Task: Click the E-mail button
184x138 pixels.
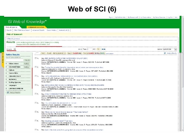Action: pyautogui.click(x=49, y=53)
